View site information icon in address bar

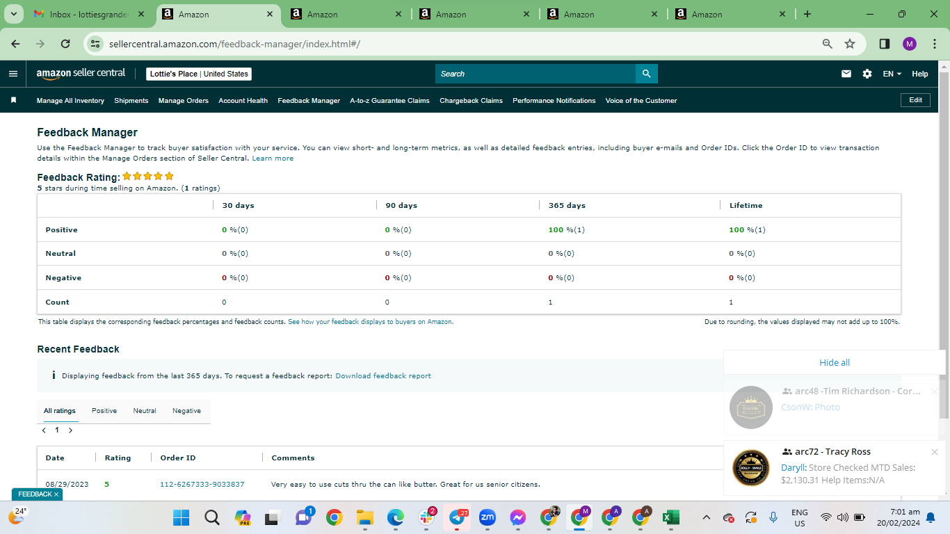(x=97, y=44)
